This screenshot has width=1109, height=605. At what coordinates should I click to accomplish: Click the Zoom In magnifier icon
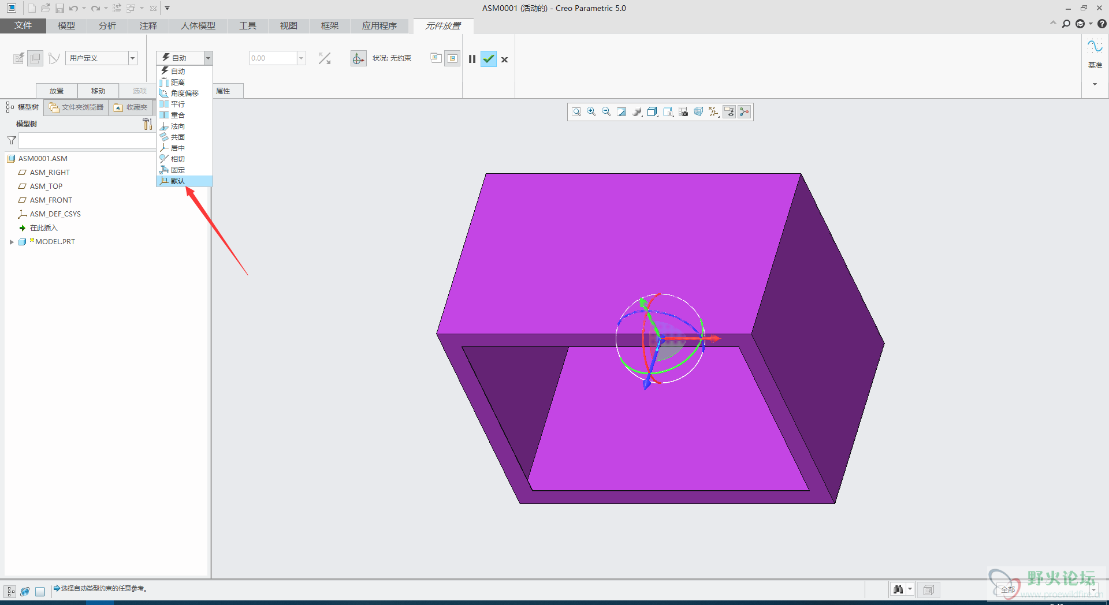click(591, 112)
